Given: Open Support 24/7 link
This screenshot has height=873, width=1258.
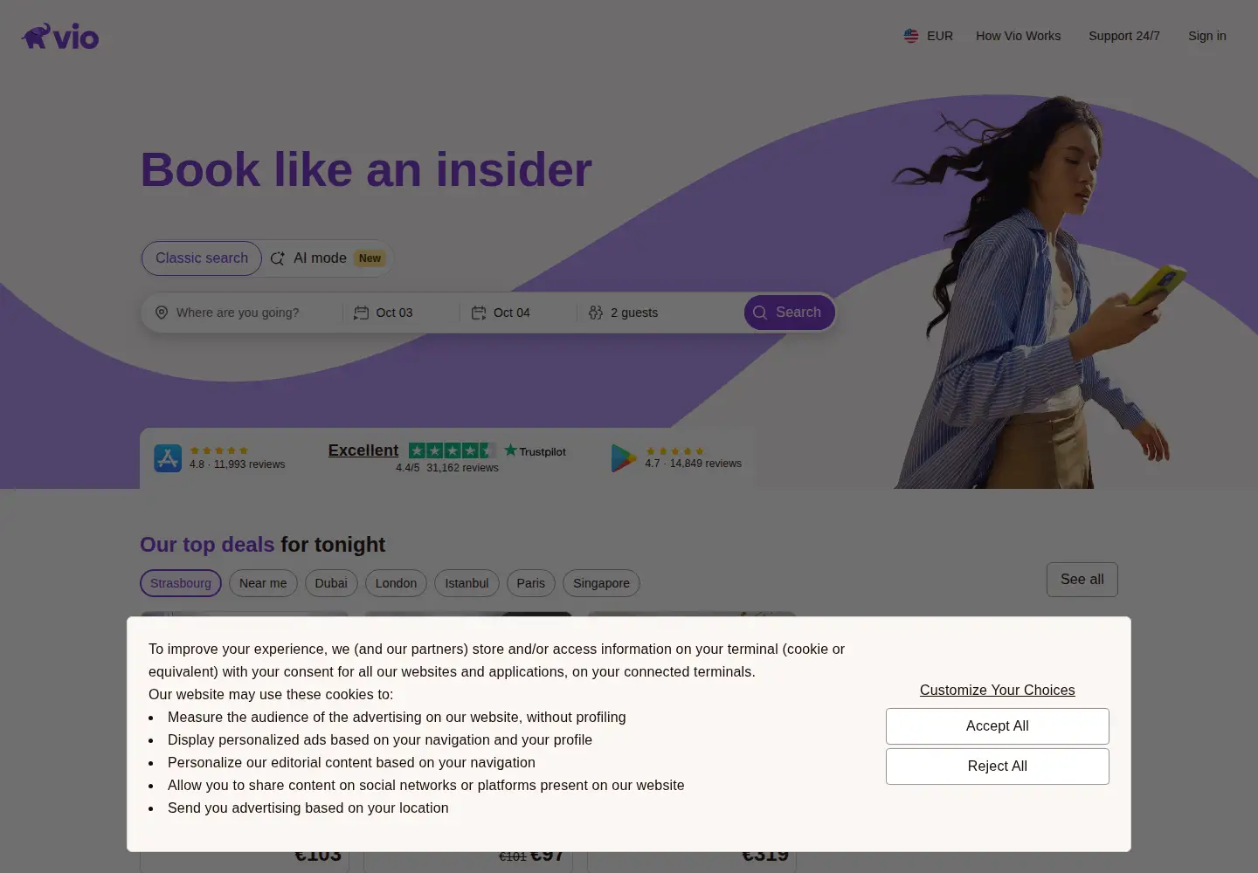Looking at the screenshot, I should (x=1124, y=36).
